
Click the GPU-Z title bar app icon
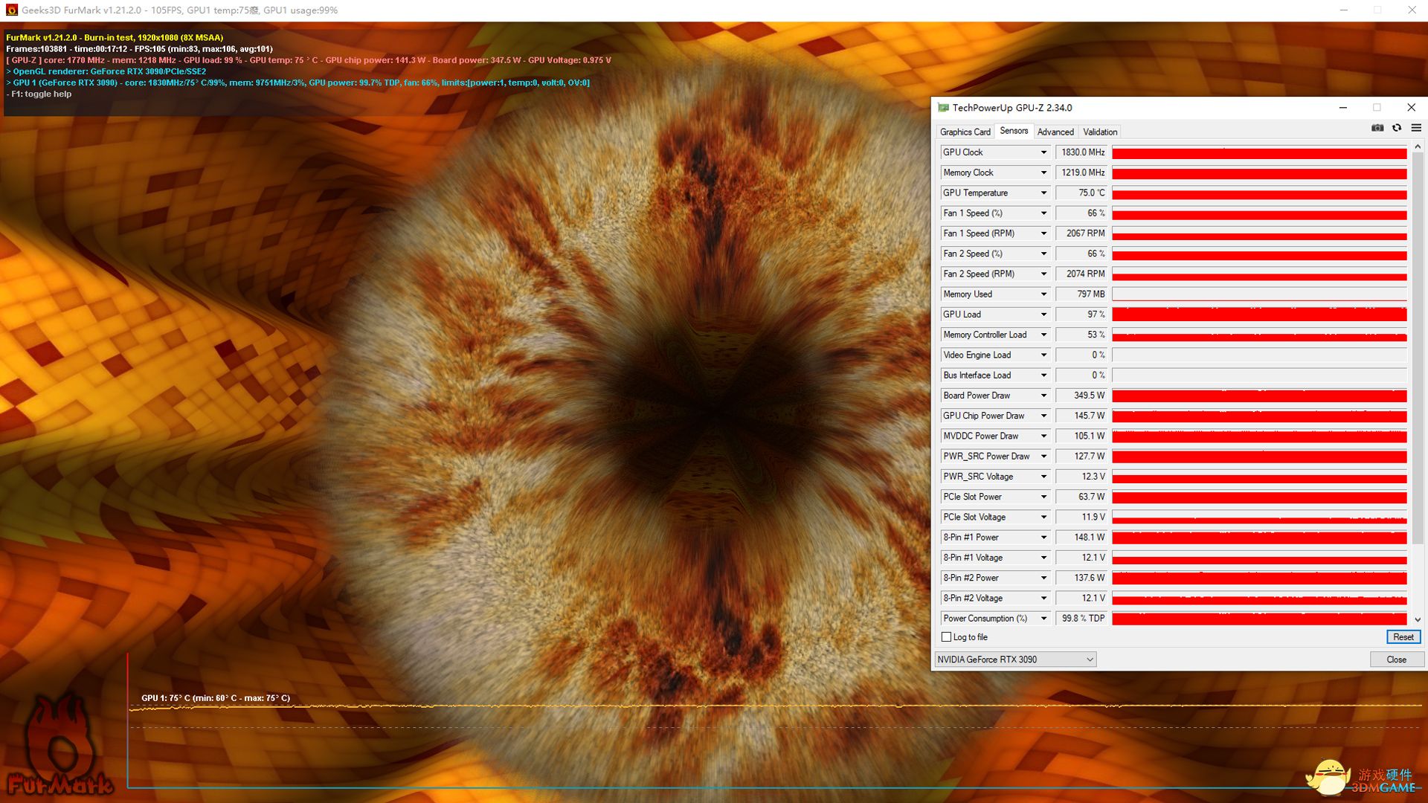click(x=943, y=108)
